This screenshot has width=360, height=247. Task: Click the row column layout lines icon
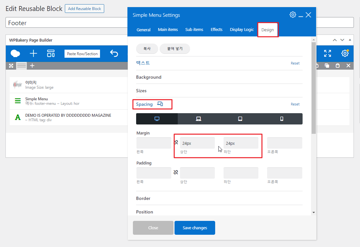point(21,66)
